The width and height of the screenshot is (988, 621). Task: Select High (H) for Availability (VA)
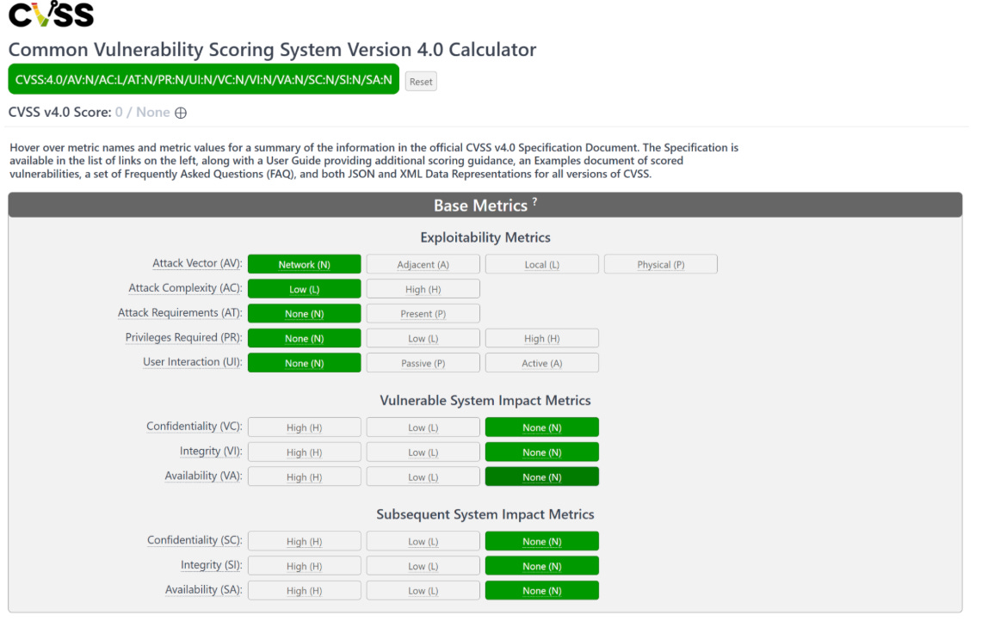(x=305, y=477)
